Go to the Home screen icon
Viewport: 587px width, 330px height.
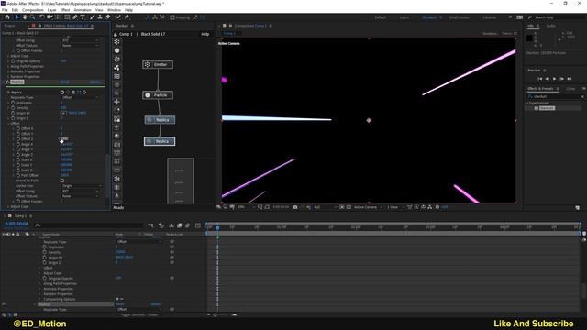pos(7,17)
